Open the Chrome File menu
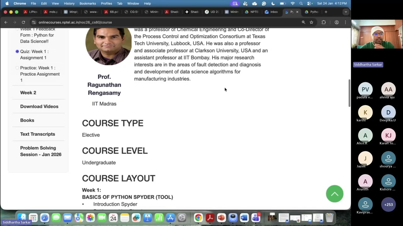The width and height of the screenshot is (403, 226). click(33, 3)
